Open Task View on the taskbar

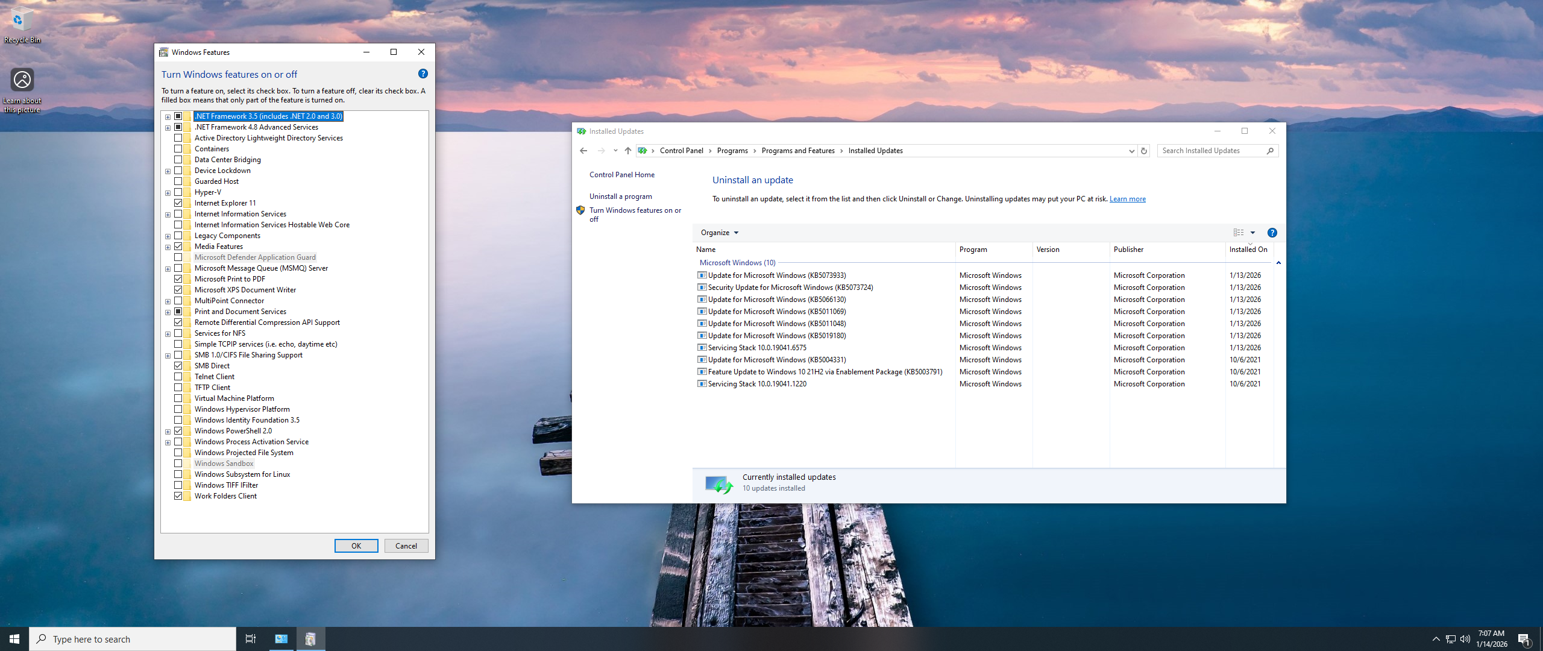pyautogui.click(x=250, y=639)
